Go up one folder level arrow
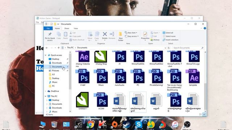232x130 pixels. (x=59, y=48)
